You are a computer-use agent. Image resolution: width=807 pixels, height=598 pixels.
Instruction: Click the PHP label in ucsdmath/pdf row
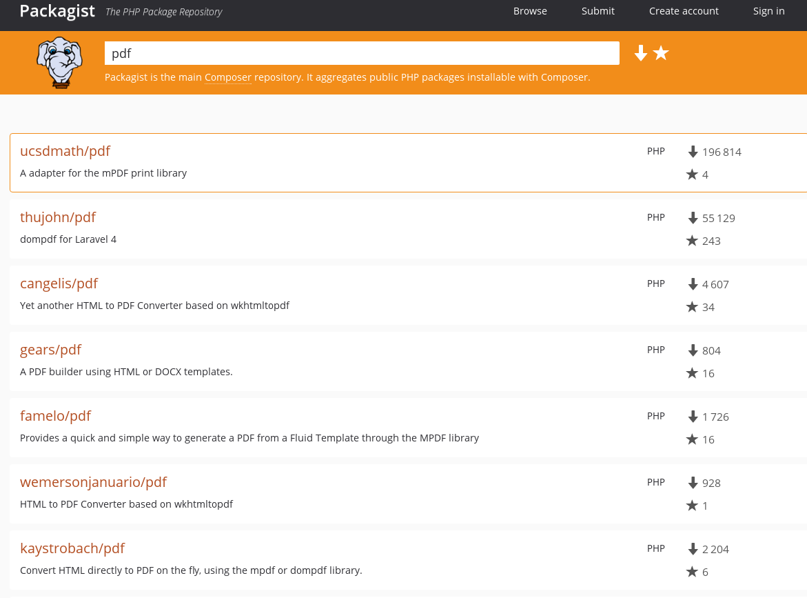click(655, 151)
